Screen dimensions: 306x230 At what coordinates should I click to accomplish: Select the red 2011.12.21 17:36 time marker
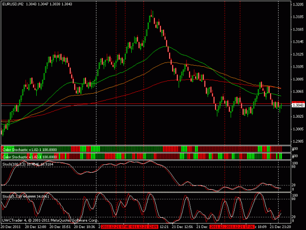pos(240,227)
